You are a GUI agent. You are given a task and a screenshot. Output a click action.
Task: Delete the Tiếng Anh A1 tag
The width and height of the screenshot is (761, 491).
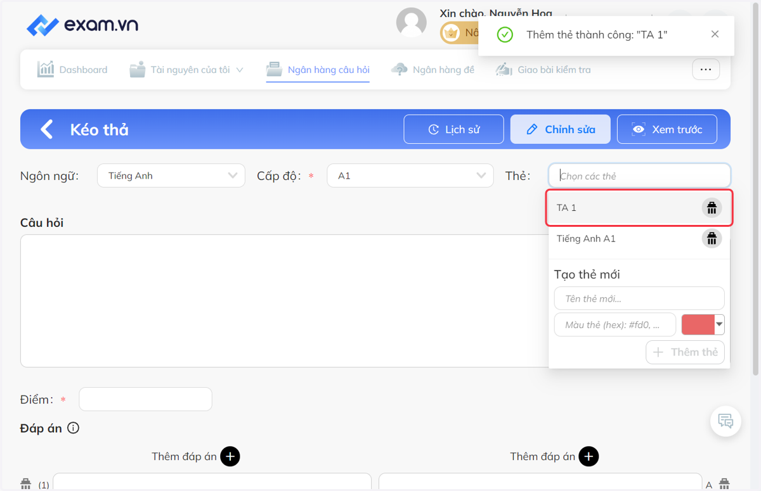(x=712, y=238)
